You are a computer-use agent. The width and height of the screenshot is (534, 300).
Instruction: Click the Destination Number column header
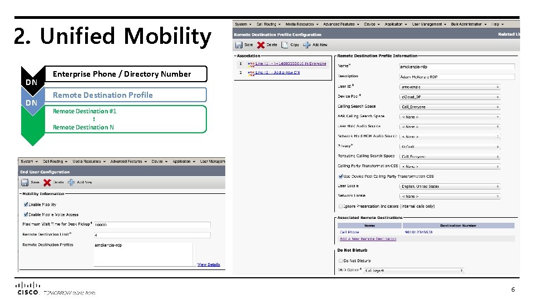pyautogui.click(x=458, y=226)
